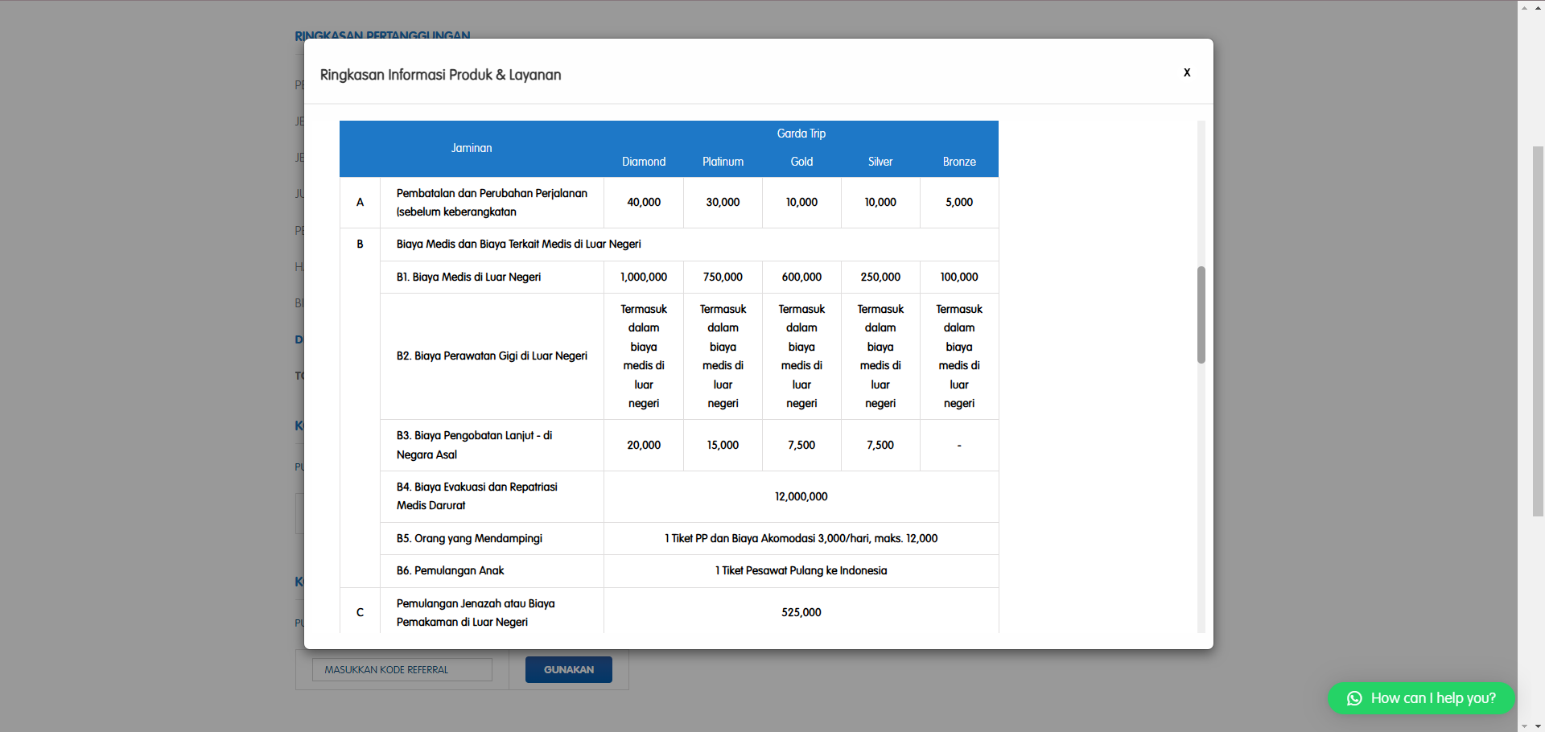Click 'Pemulangan Jenazah atau Biaya Pemakaman' label
This screenshot has width=1545, height=732.
click(476, 613)
